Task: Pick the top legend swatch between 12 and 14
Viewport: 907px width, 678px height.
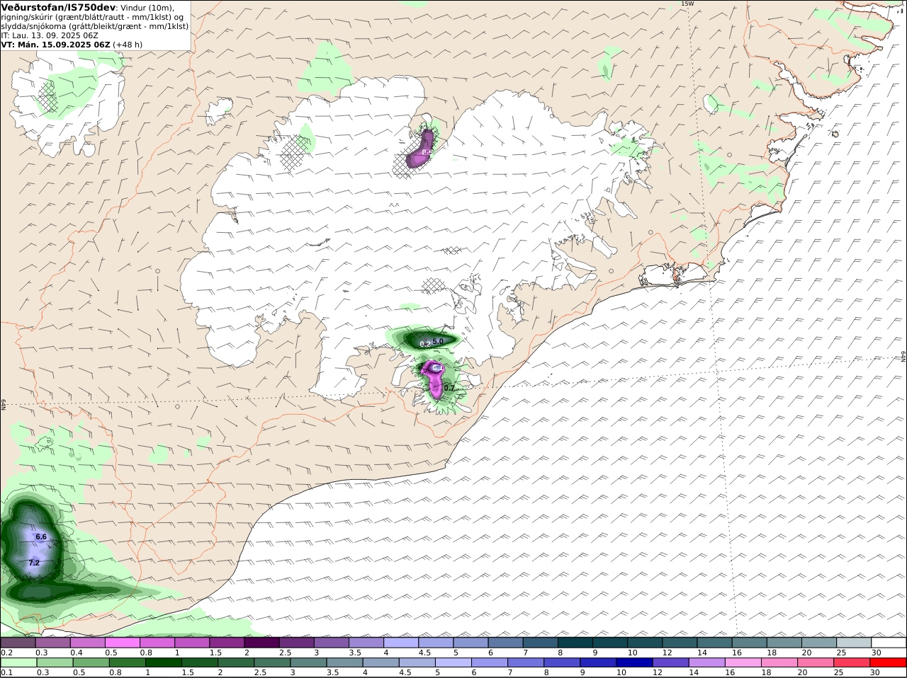Action: pyautogui.click(x=680, y=643)
